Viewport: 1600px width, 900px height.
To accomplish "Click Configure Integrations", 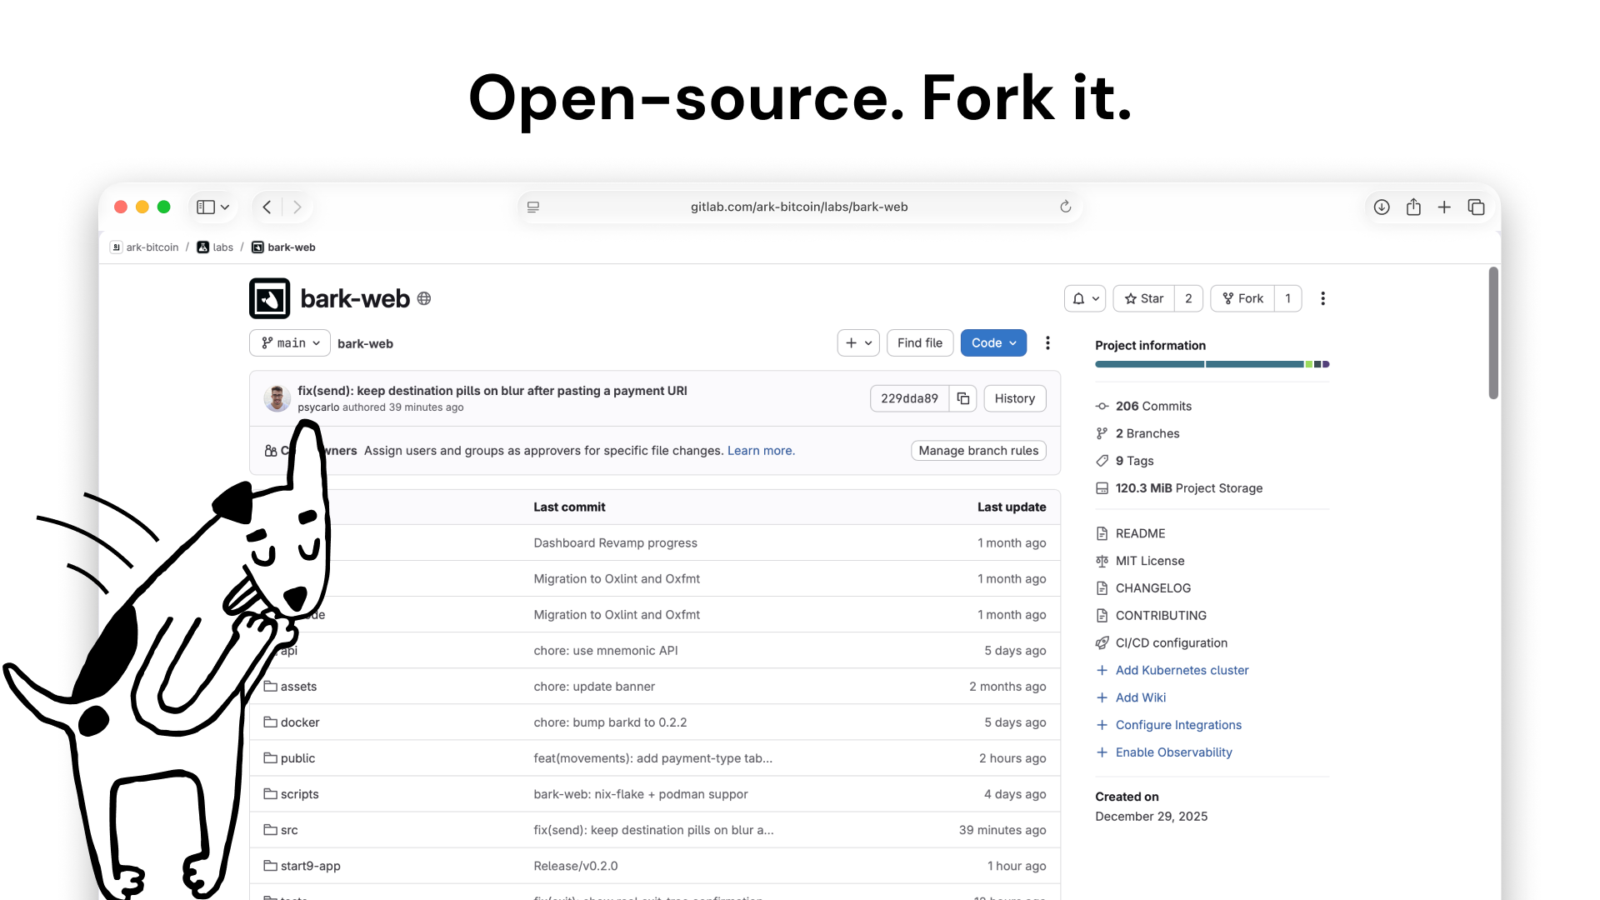I will point(1178,726).
